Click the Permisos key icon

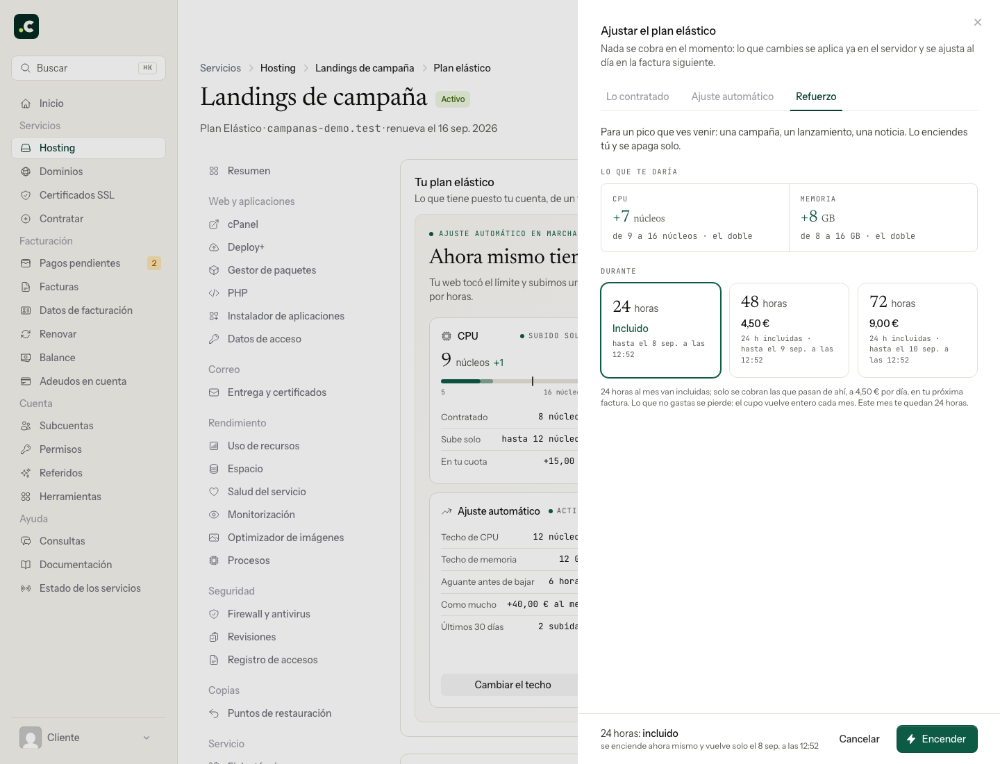pyautogui.click(x=26, y=449)
